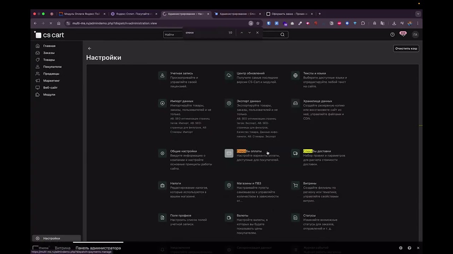Viewport: 453px width, 254px height.
Task: Click bottom bar help icon
Action: coord(409,248)
